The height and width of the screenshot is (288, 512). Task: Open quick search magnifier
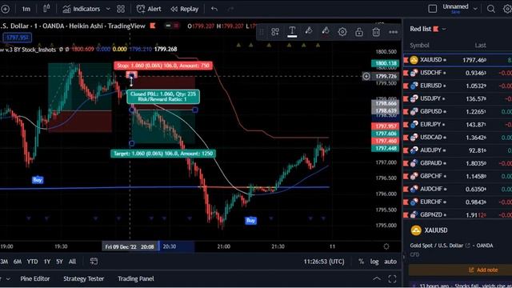[x=490, y=9]
